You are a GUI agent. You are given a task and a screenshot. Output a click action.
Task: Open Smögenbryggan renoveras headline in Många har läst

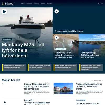(x=89, y=86)
